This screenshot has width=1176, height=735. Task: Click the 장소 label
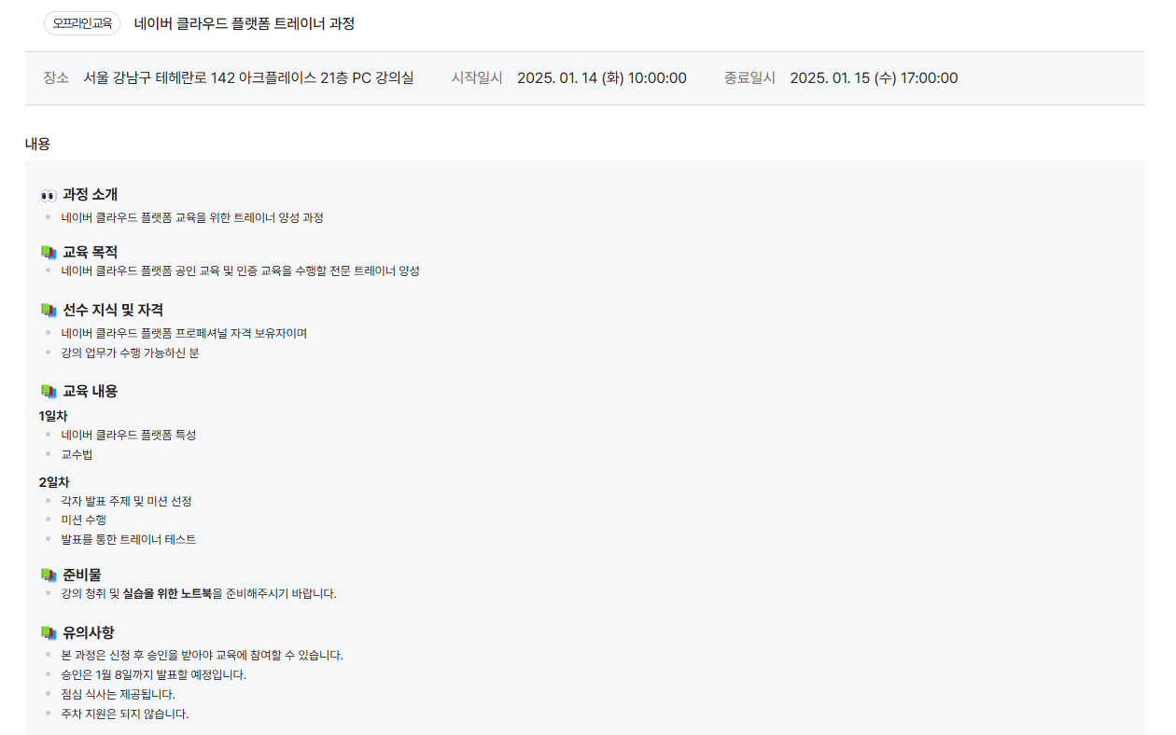(x=56, y=78)
